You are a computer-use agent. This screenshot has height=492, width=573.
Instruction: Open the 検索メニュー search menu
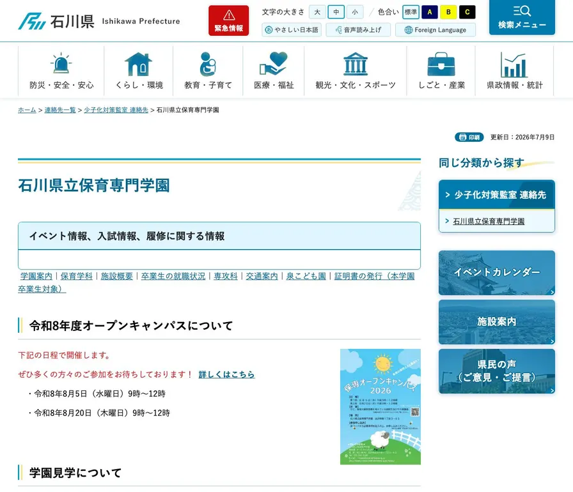click(522, 17)
